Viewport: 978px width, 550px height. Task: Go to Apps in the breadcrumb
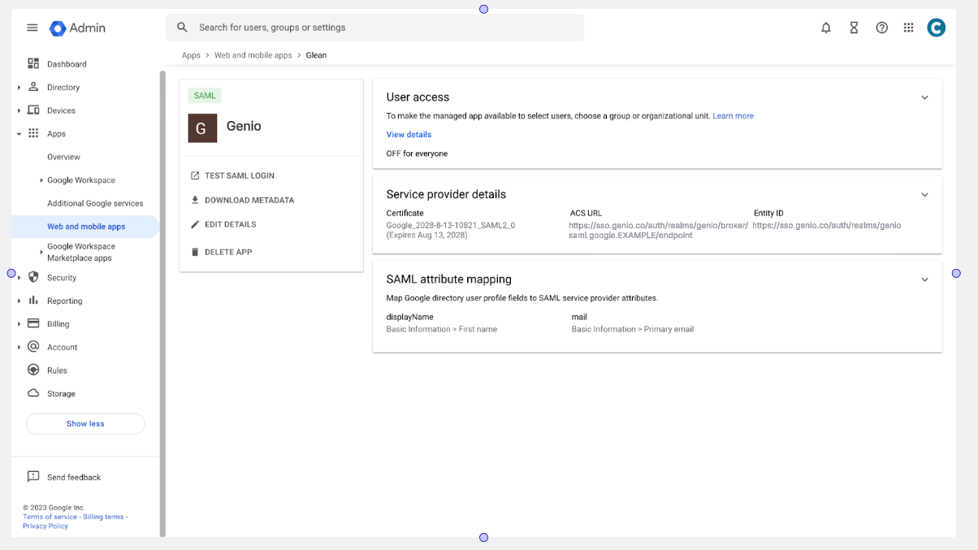coord(191,55)
